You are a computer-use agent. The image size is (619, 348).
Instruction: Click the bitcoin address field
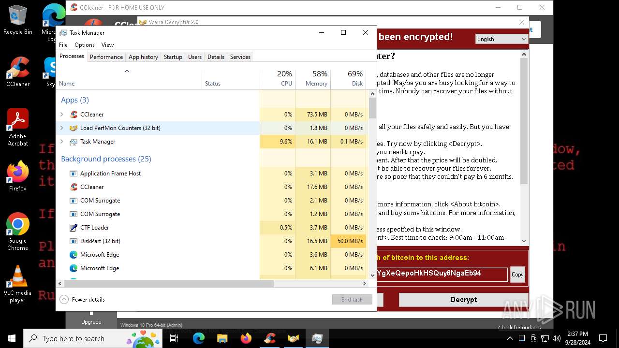pyautogui.click(x=442, y=275)
